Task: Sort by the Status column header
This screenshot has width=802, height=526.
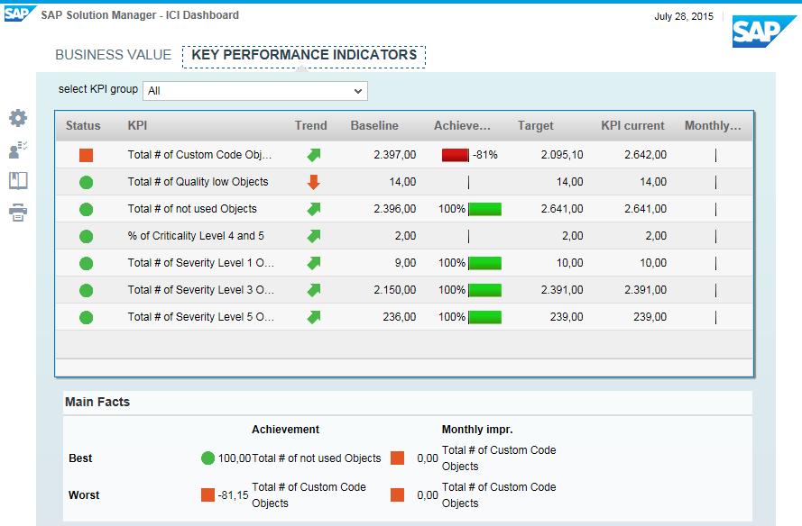Action: (83, 125)
